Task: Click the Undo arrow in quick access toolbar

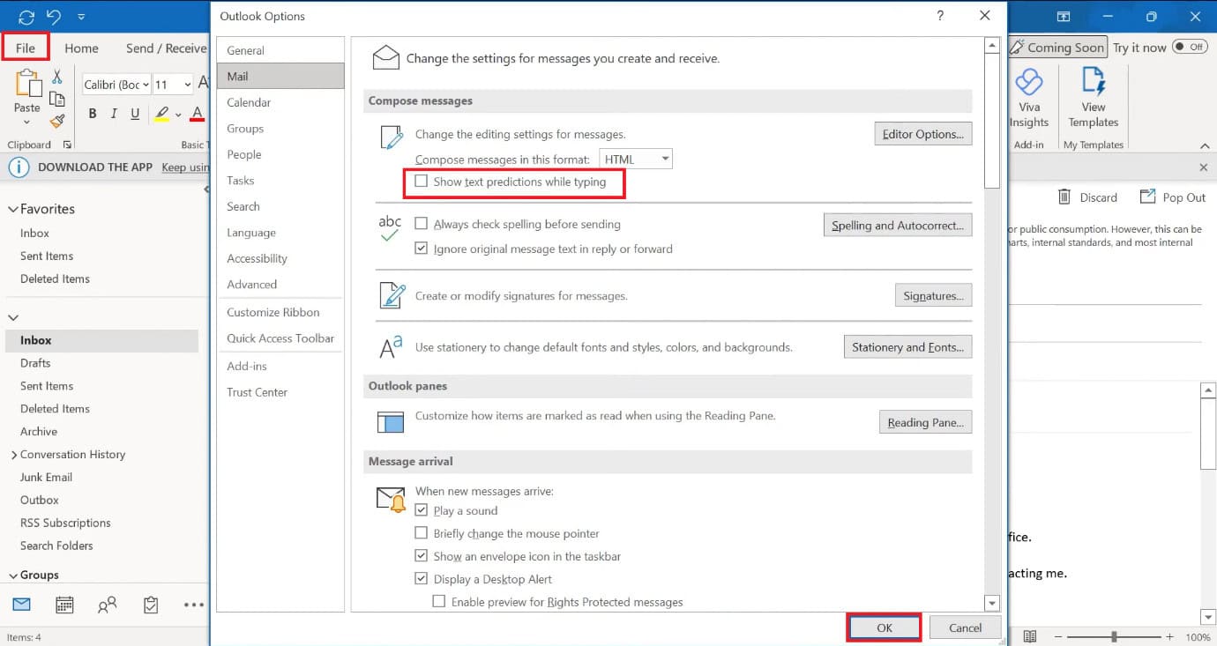Action: pos(54,17)
